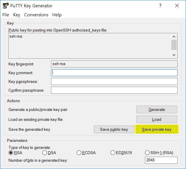186x169 pixels.
Task: Focus the Key passphrase field
Action: pyautogui.click(x=114, y=81)
